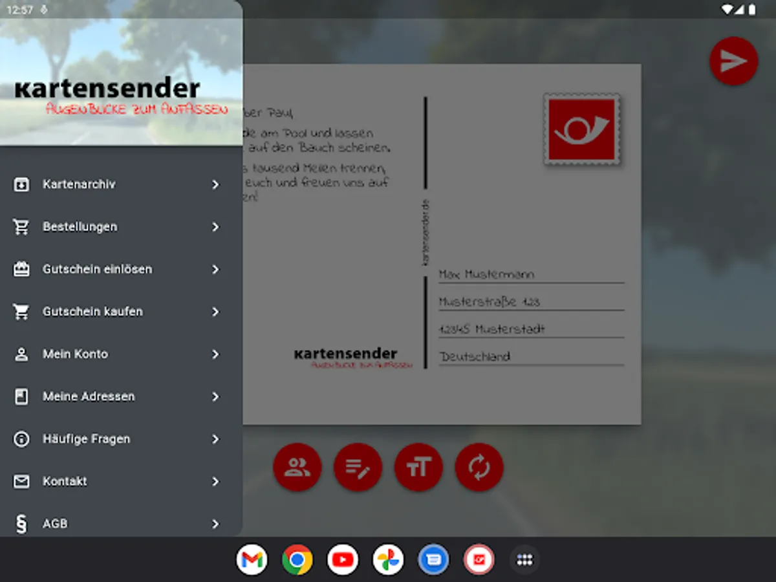Open Messages from the dock
The width and height of the screenshot is (776, 582).
tap(433, 560)
